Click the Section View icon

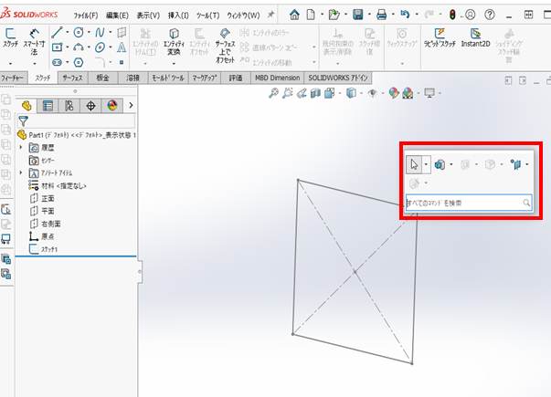tap(315, 93)
